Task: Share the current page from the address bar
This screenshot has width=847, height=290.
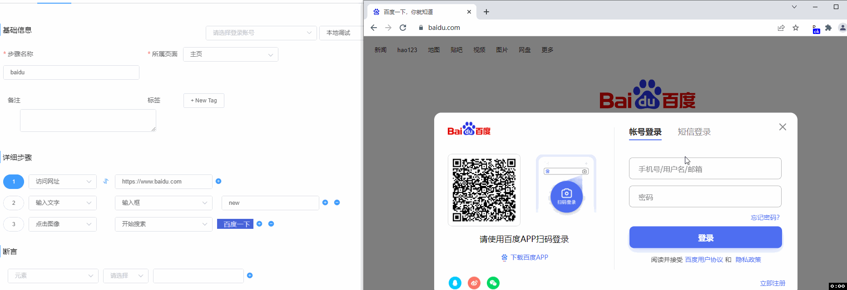Action: coord(781,28)
